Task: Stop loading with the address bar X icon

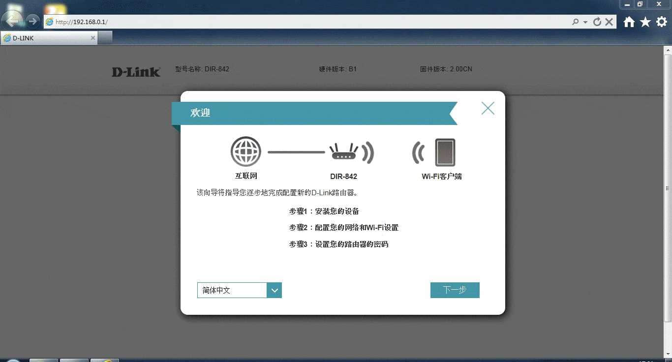Action: point(609,22)
